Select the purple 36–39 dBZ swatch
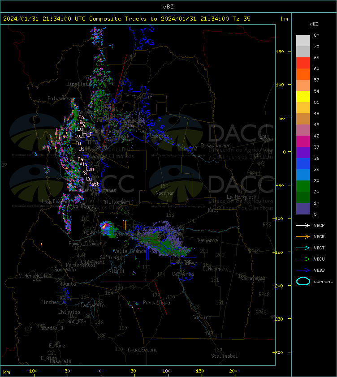 point(303,152)
